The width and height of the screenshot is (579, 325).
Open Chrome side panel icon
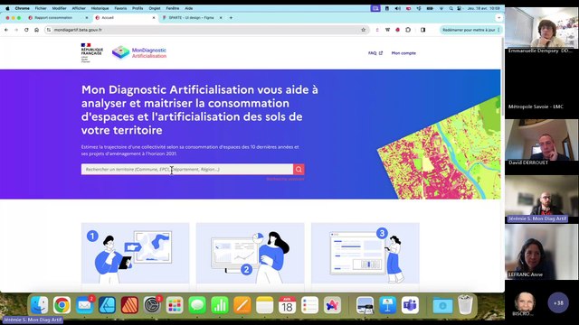pos(422,30)
